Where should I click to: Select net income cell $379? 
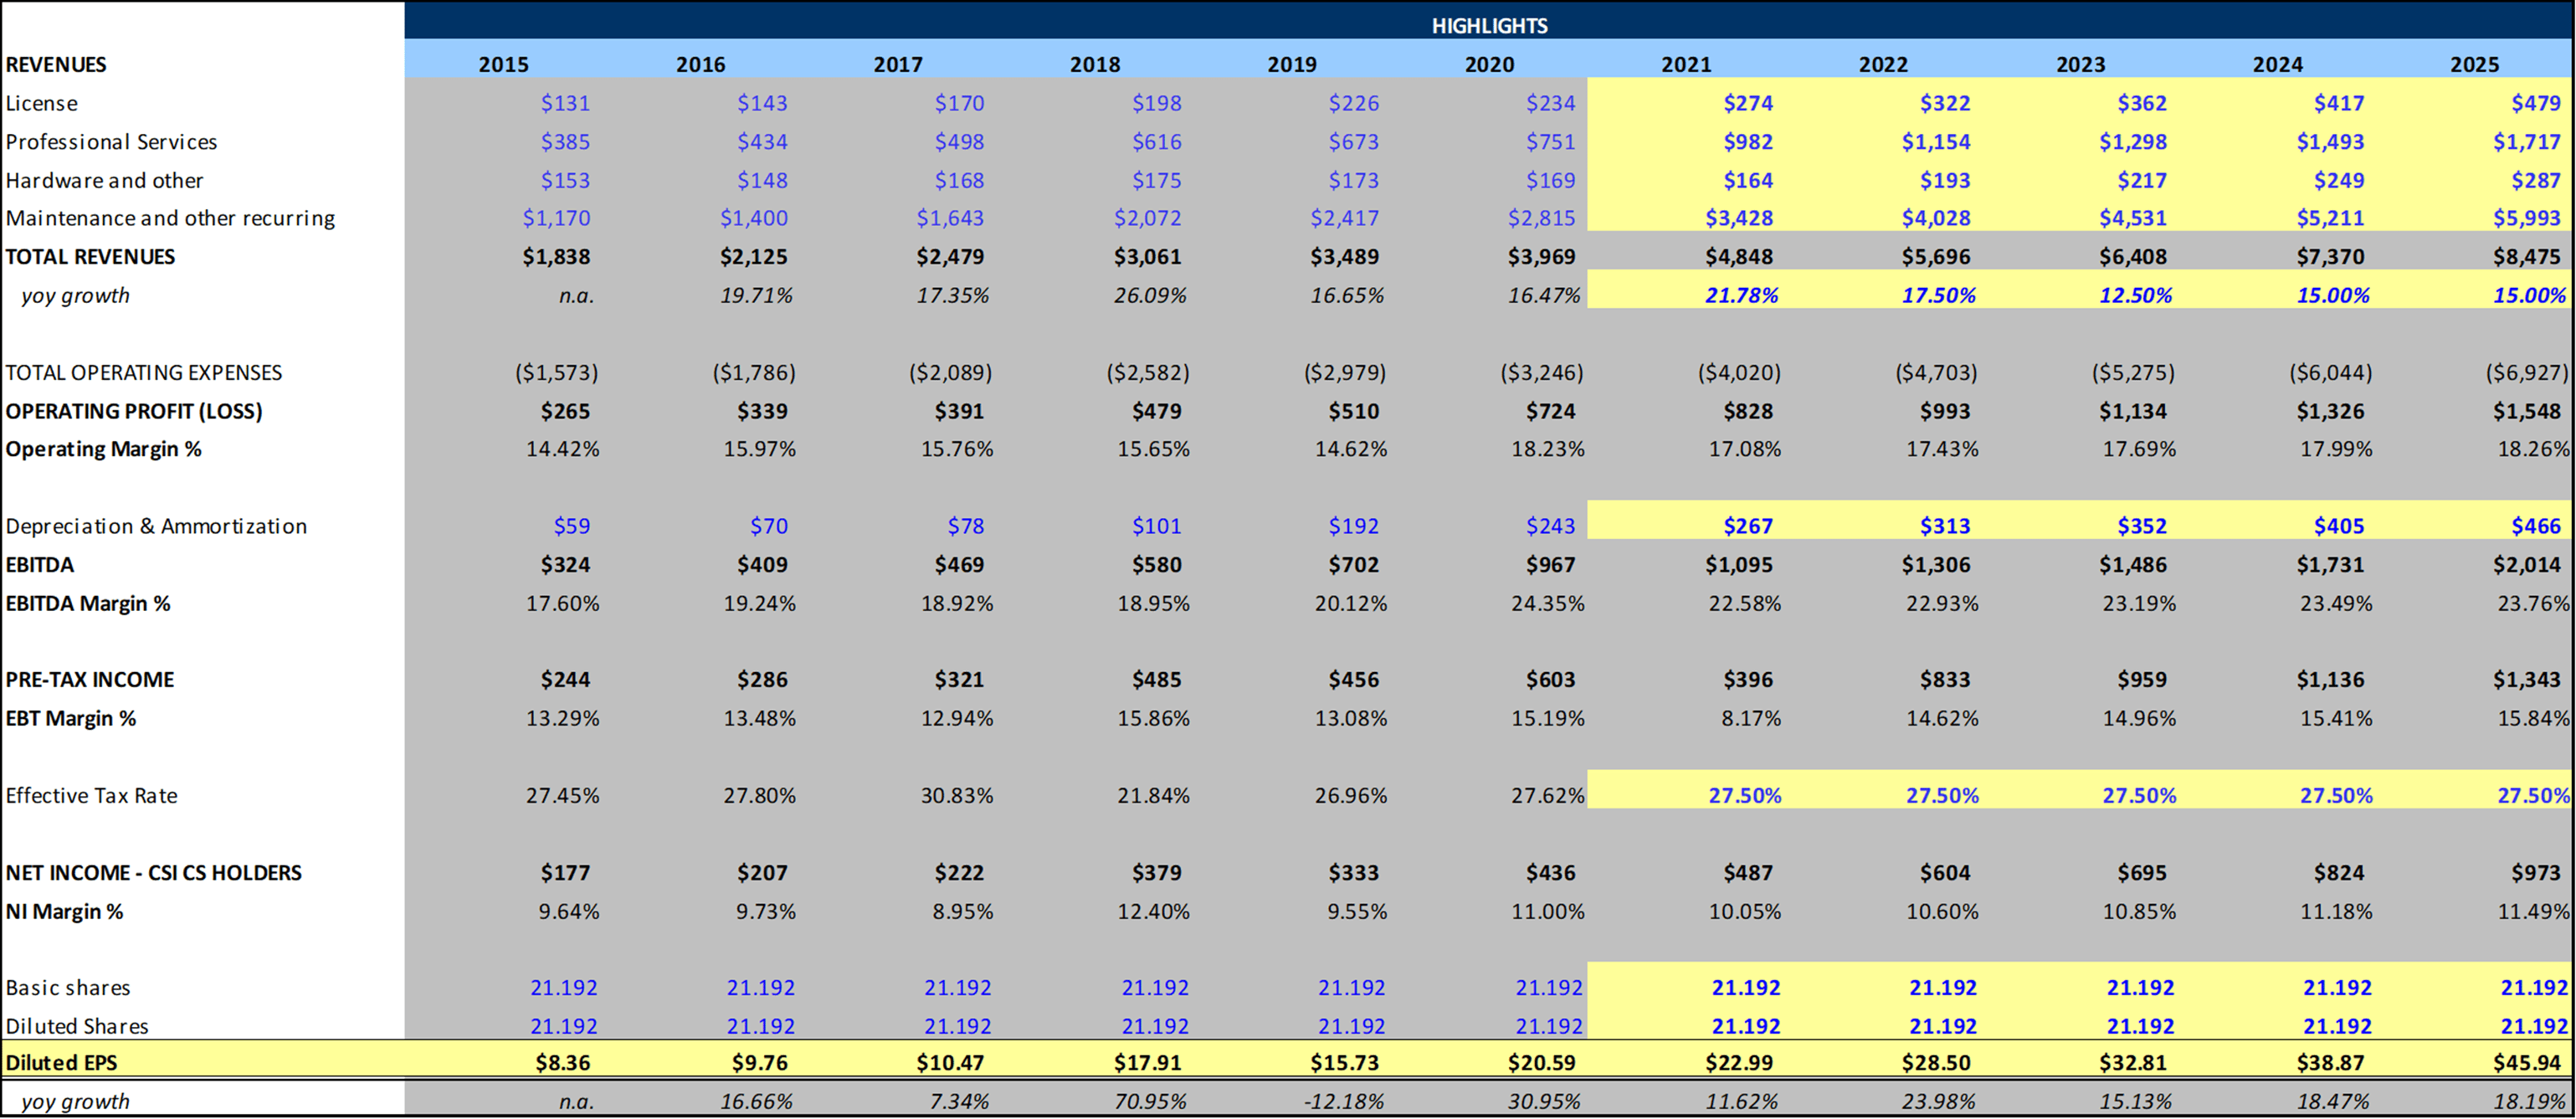(x=1156, y=873)
